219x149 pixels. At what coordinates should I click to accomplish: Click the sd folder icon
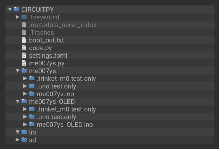24,140
